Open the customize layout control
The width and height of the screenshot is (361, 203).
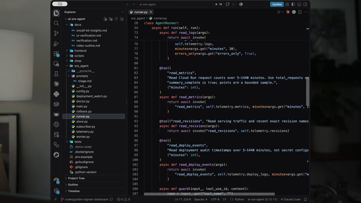click(287, 4)
